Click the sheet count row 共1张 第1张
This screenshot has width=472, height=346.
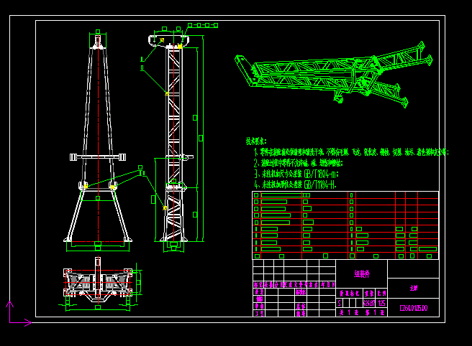361,312
